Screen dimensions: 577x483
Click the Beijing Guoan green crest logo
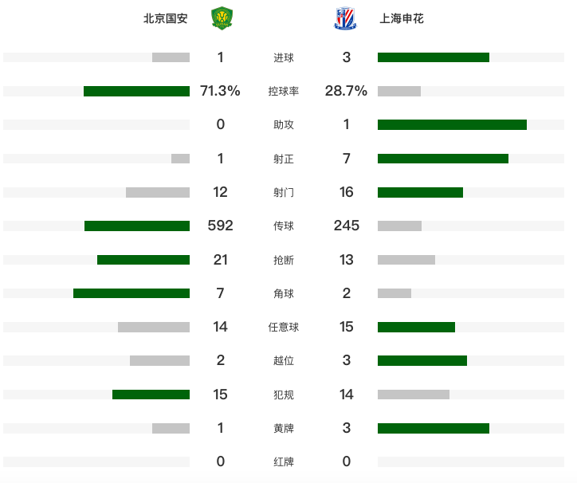[x=222, y=18]
